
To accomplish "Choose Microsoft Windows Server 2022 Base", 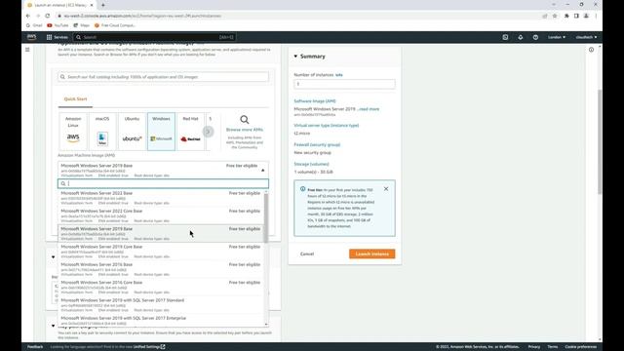I will point(161,198).
